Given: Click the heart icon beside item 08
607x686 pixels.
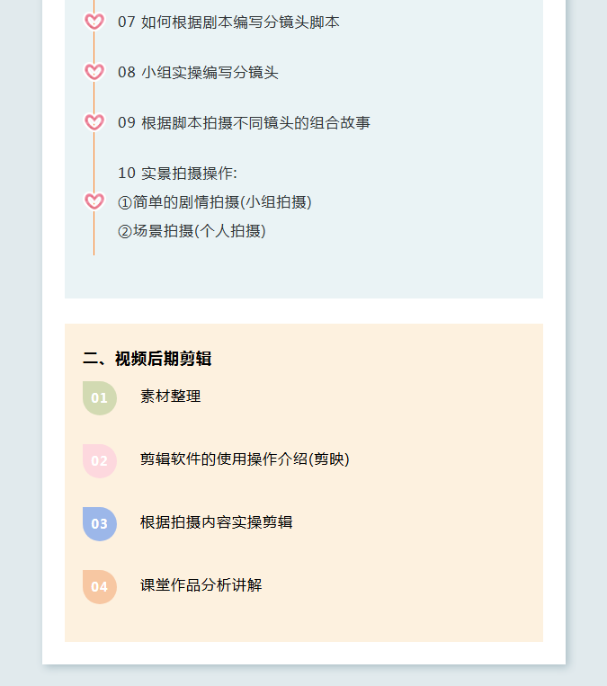Looking at the screenshot, I should click(94, 72).
